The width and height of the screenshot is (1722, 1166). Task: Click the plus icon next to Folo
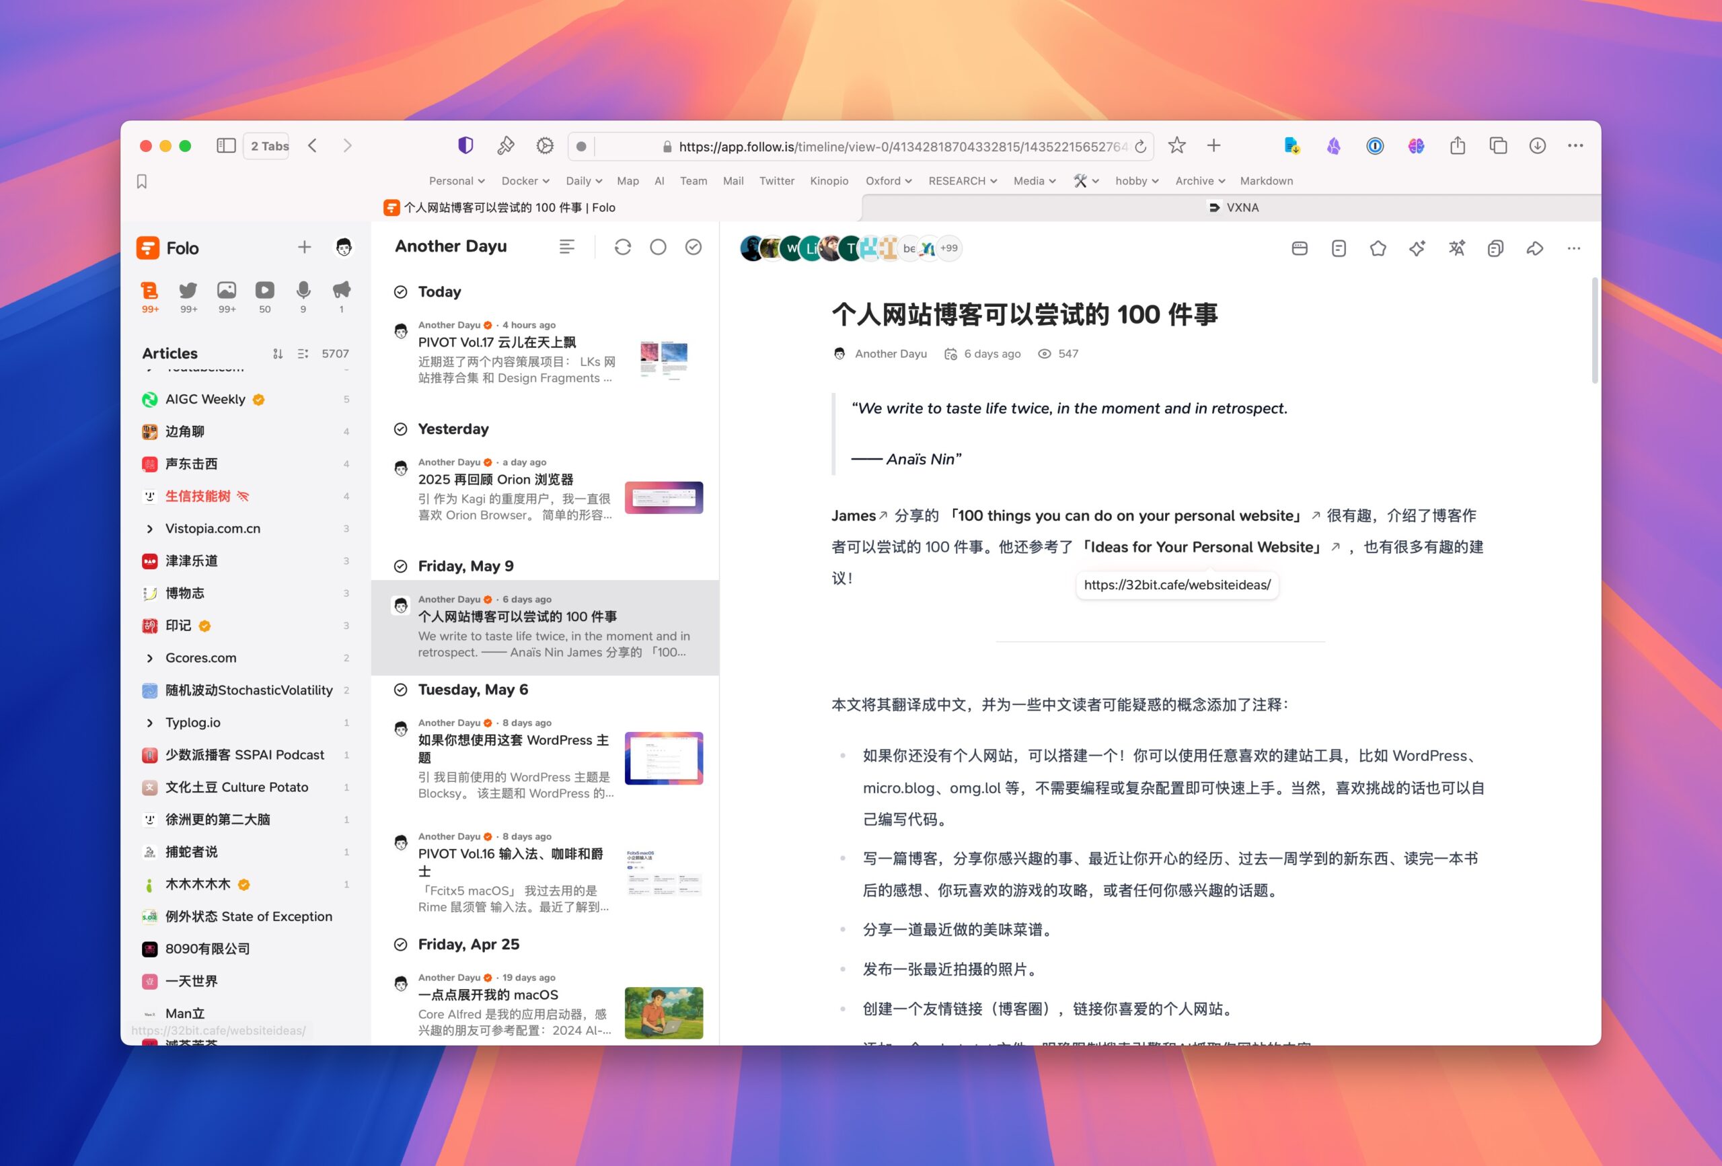pyautogui.click(x=305, y=248)
